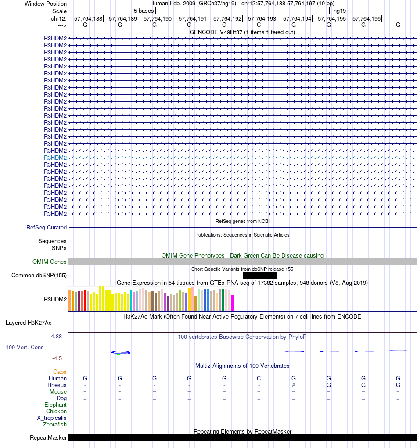The height and width of the screenshot is (448, 417).
Task: Click the black dbSNP variant block
Action: 260,276
